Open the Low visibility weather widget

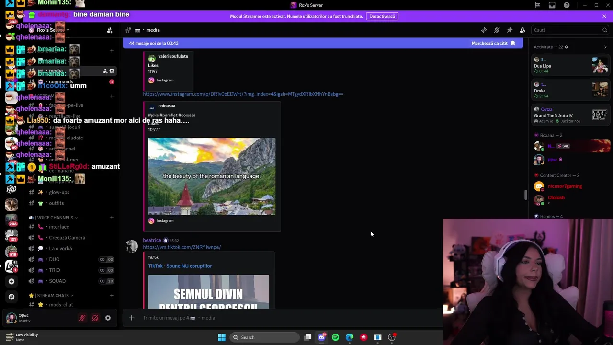coord(22,337)
